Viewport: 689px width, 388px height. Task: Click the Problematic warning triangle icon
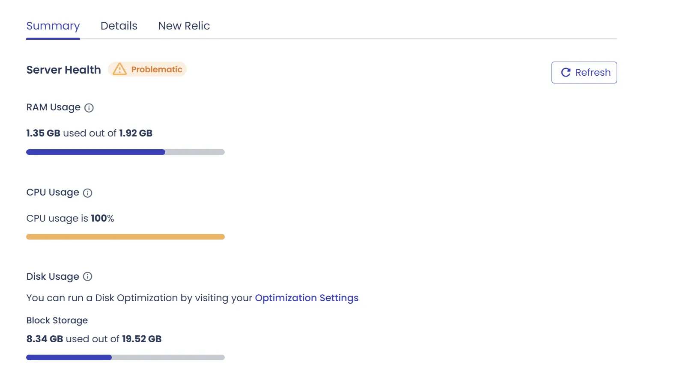pos(119,69)
